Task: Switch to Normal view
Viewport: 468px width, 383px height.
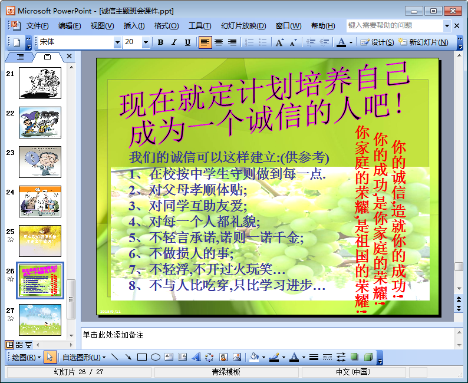Action: click(x=9, y=345)
